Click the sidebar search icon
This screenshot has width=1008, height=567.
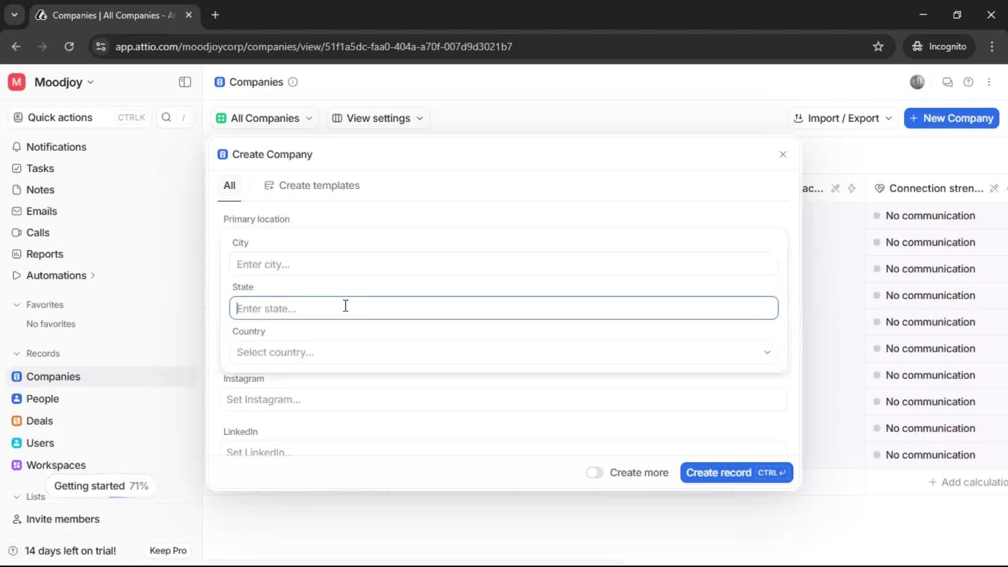(x=166, y=118)
